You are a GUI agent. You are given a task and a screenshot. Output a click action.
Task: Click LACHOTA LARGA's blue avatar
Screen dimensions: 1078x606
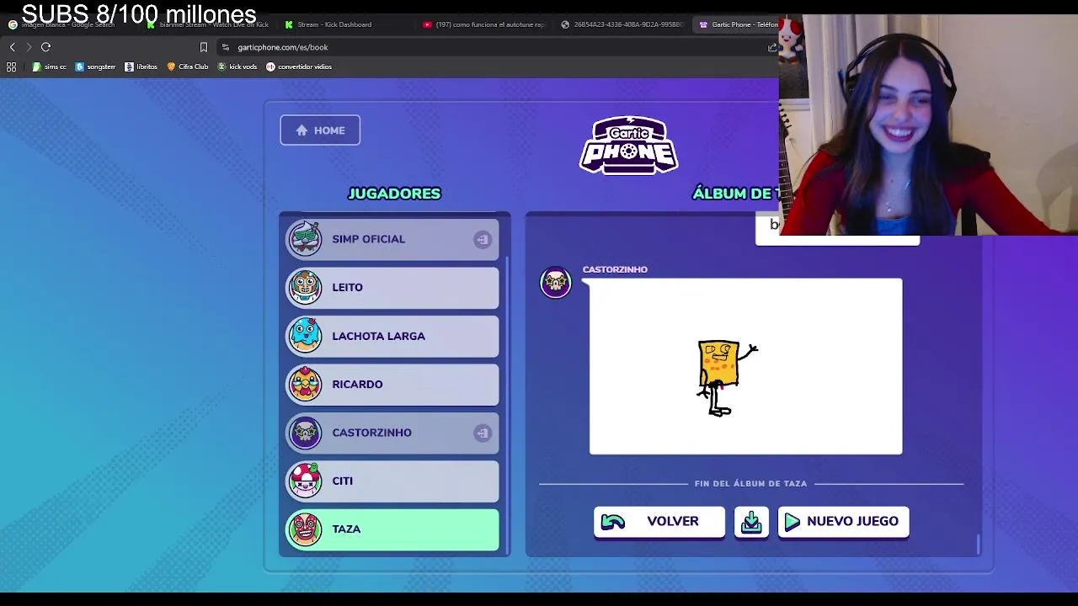coord(305,336)
